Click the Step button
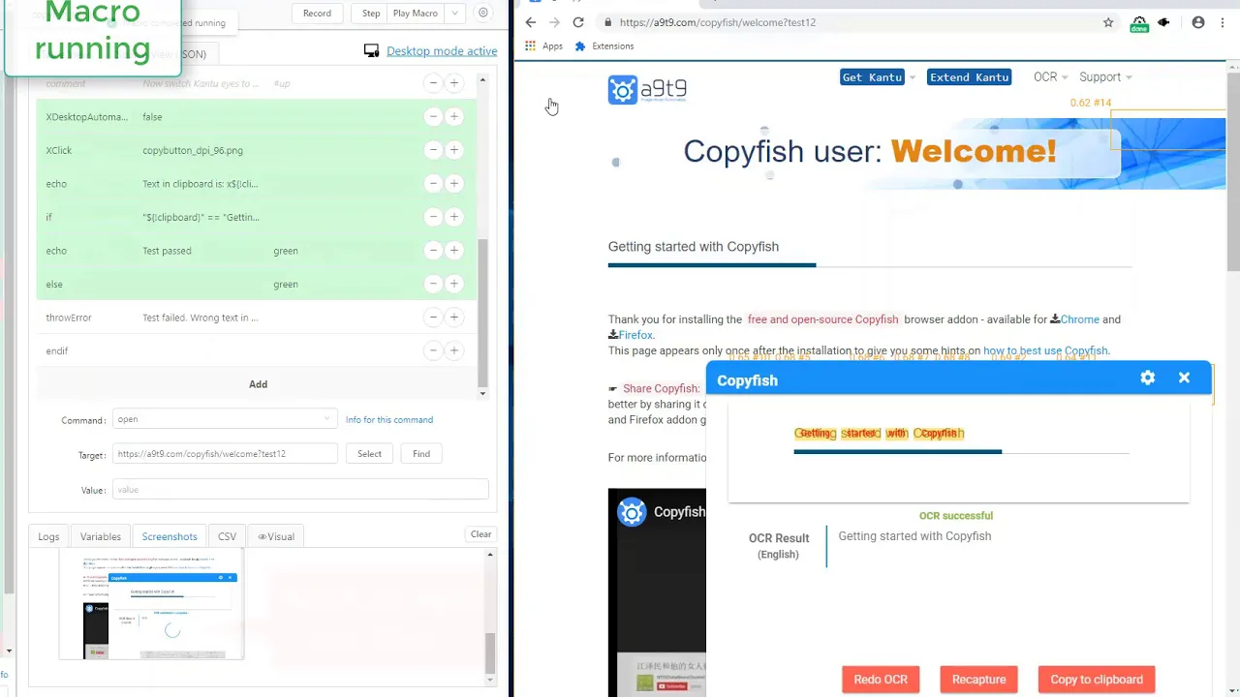The width and height of the screenshot is (1240, 697). [x=371, y=14]
